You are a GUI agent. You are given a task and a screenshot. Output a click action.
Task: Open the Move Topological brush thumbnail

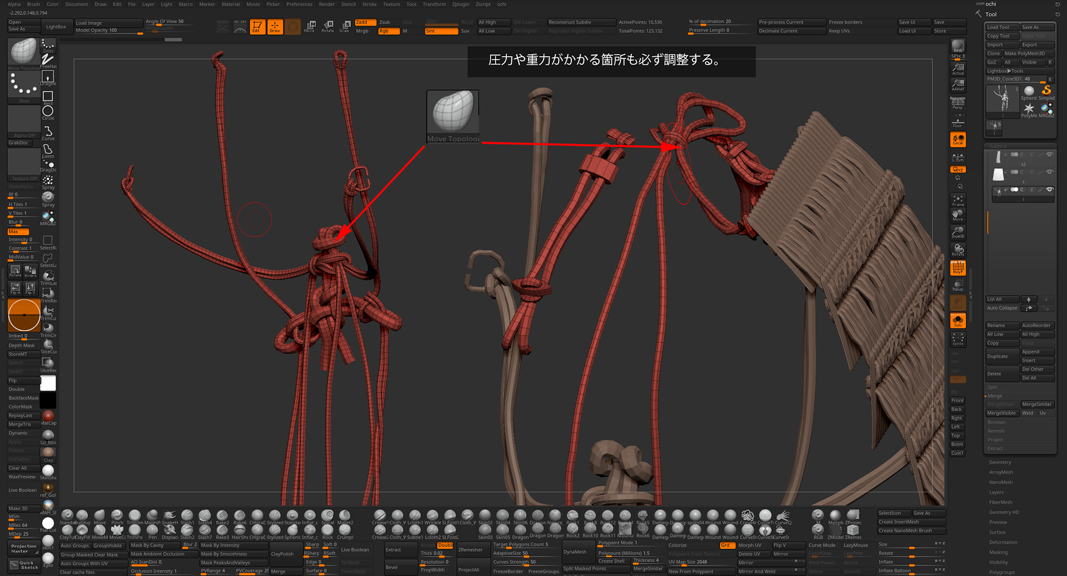24,53
